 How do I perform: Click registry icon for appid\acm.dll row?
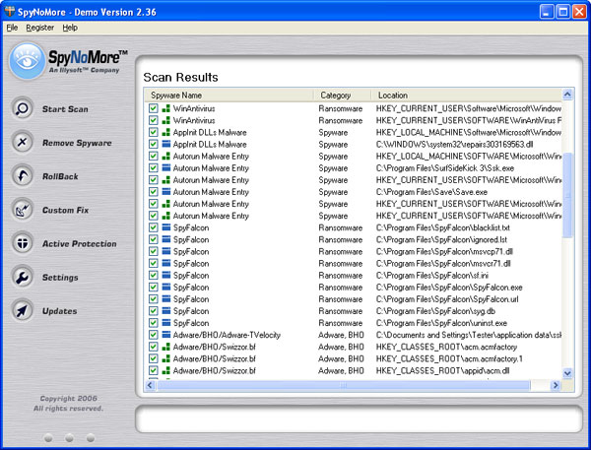pos(166,370)
